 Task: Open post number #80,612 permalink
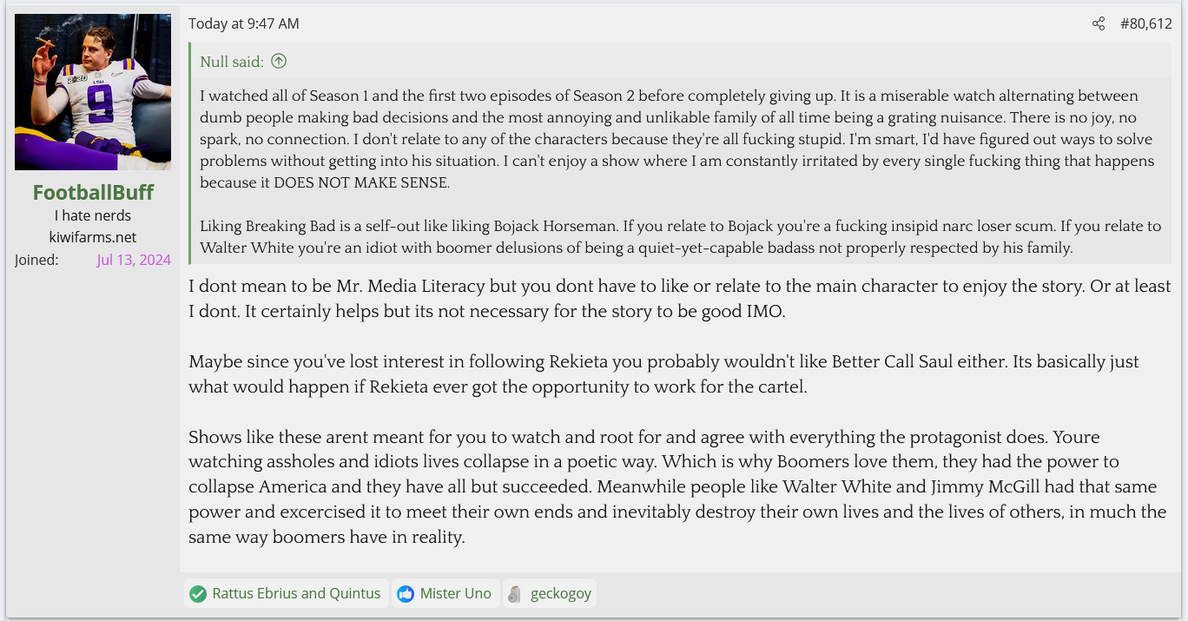point(1145,23)
